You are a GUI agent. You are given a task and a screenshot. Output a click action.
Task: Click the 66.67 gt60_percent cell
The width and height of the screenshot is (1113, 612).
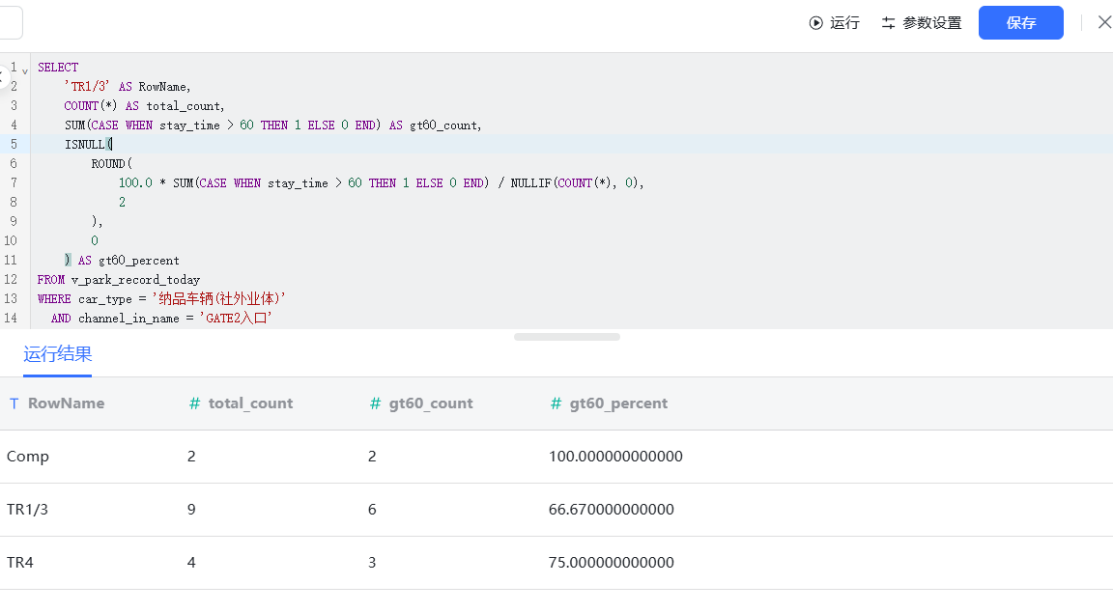612,509
